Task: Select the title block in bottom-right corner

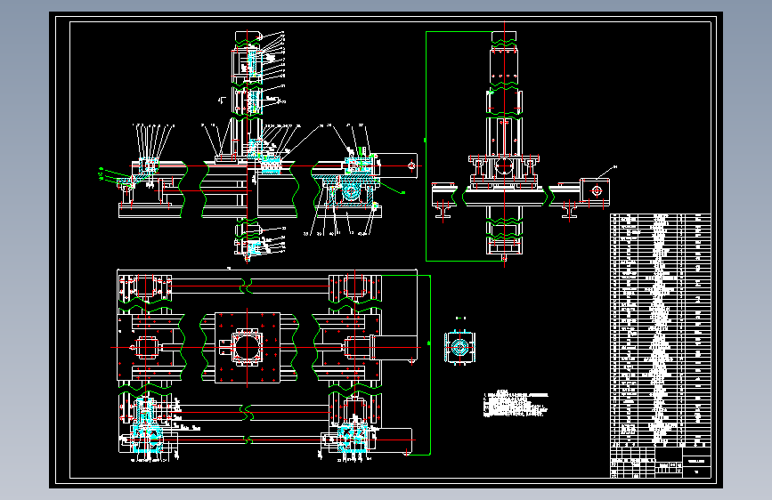Action: pyautogui.click(x=660, y=462)
